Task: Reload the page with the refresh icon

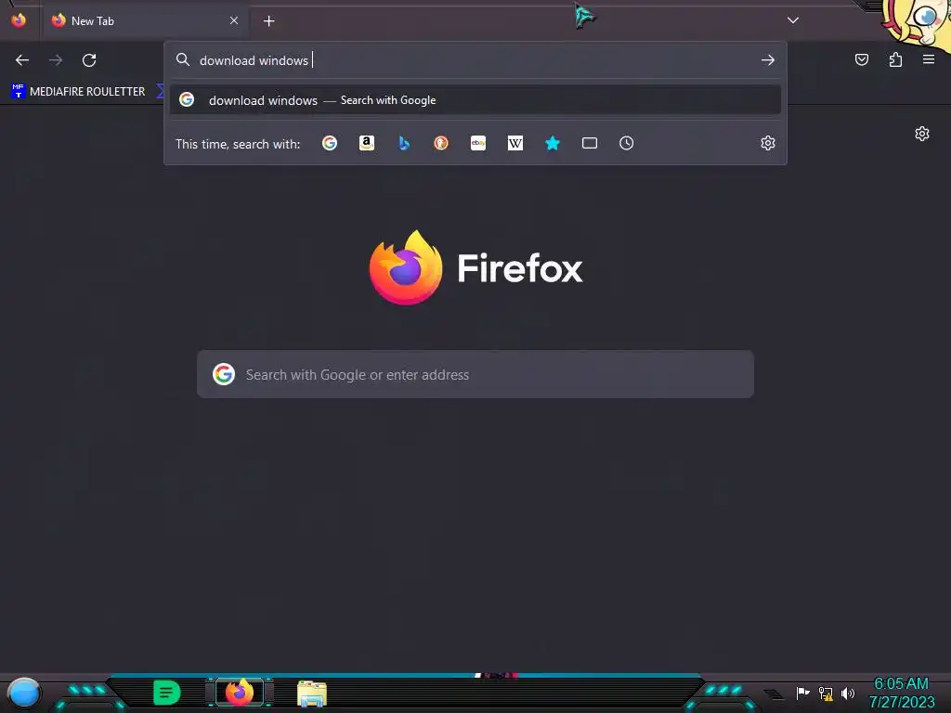Action: point(89,60)
